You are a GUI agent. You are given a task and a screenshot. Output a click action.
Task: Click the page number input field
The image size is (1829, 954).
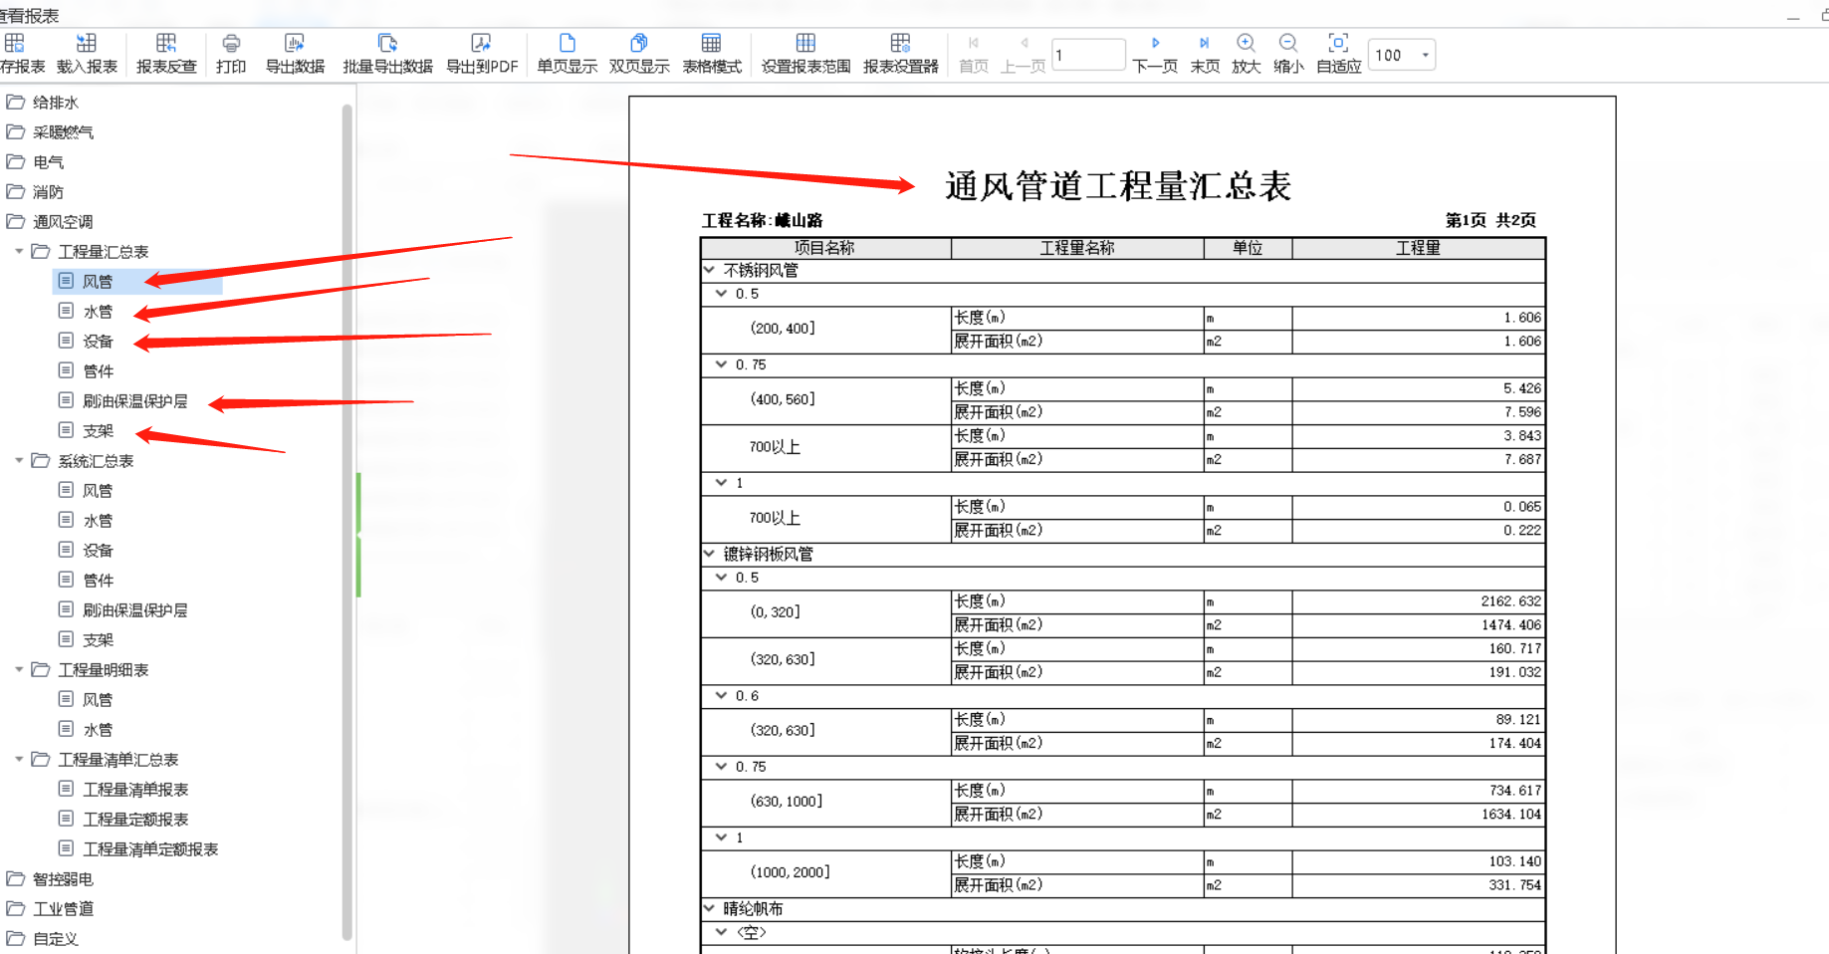[x=1088, y=55]
